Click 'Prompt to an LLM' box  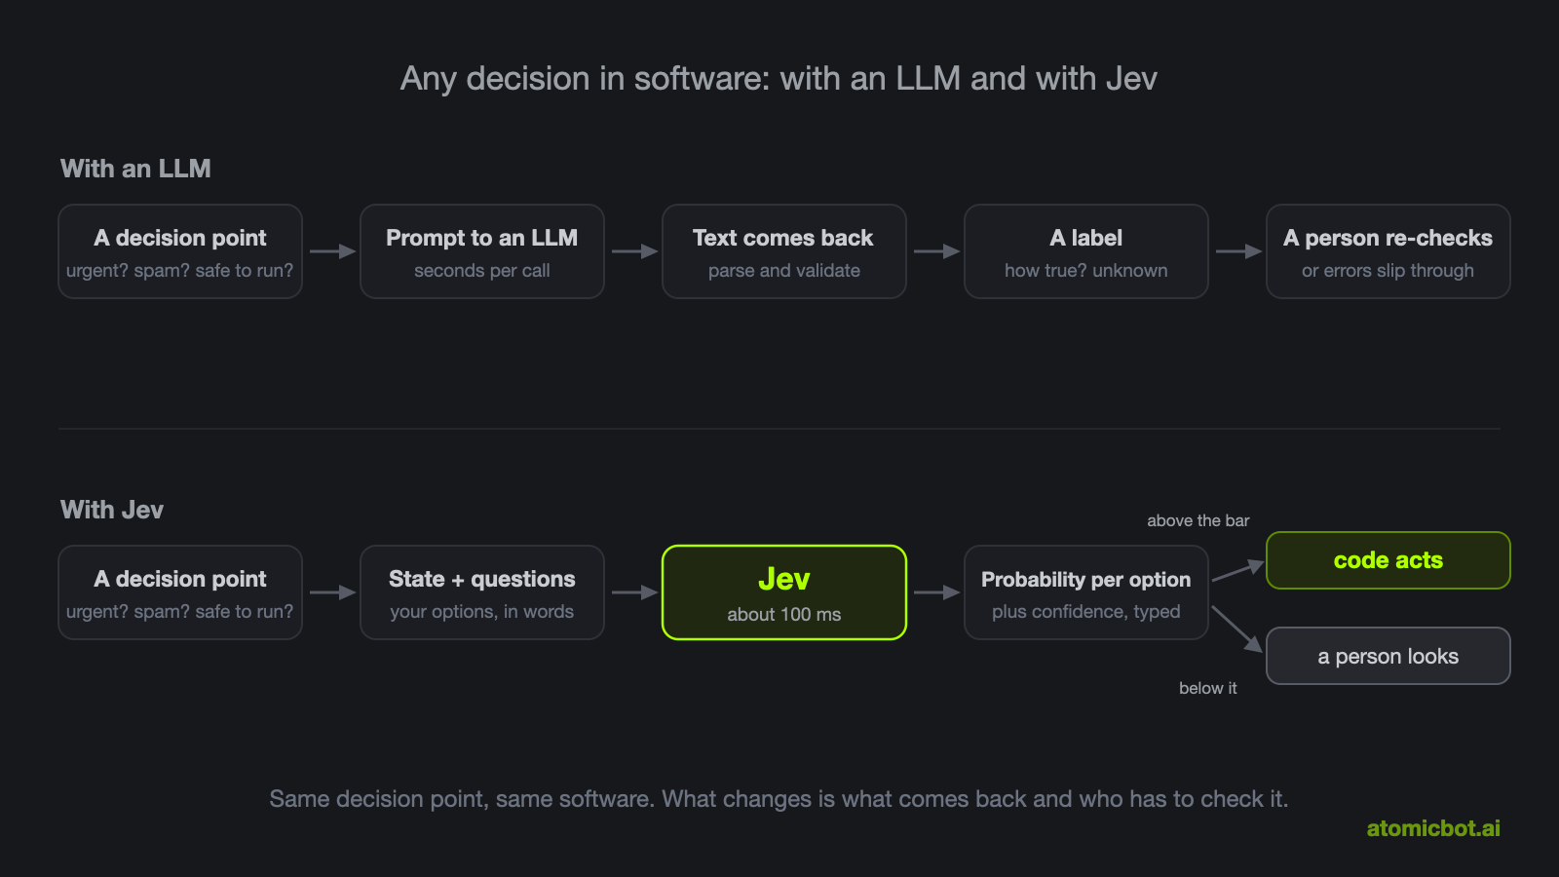482,251
